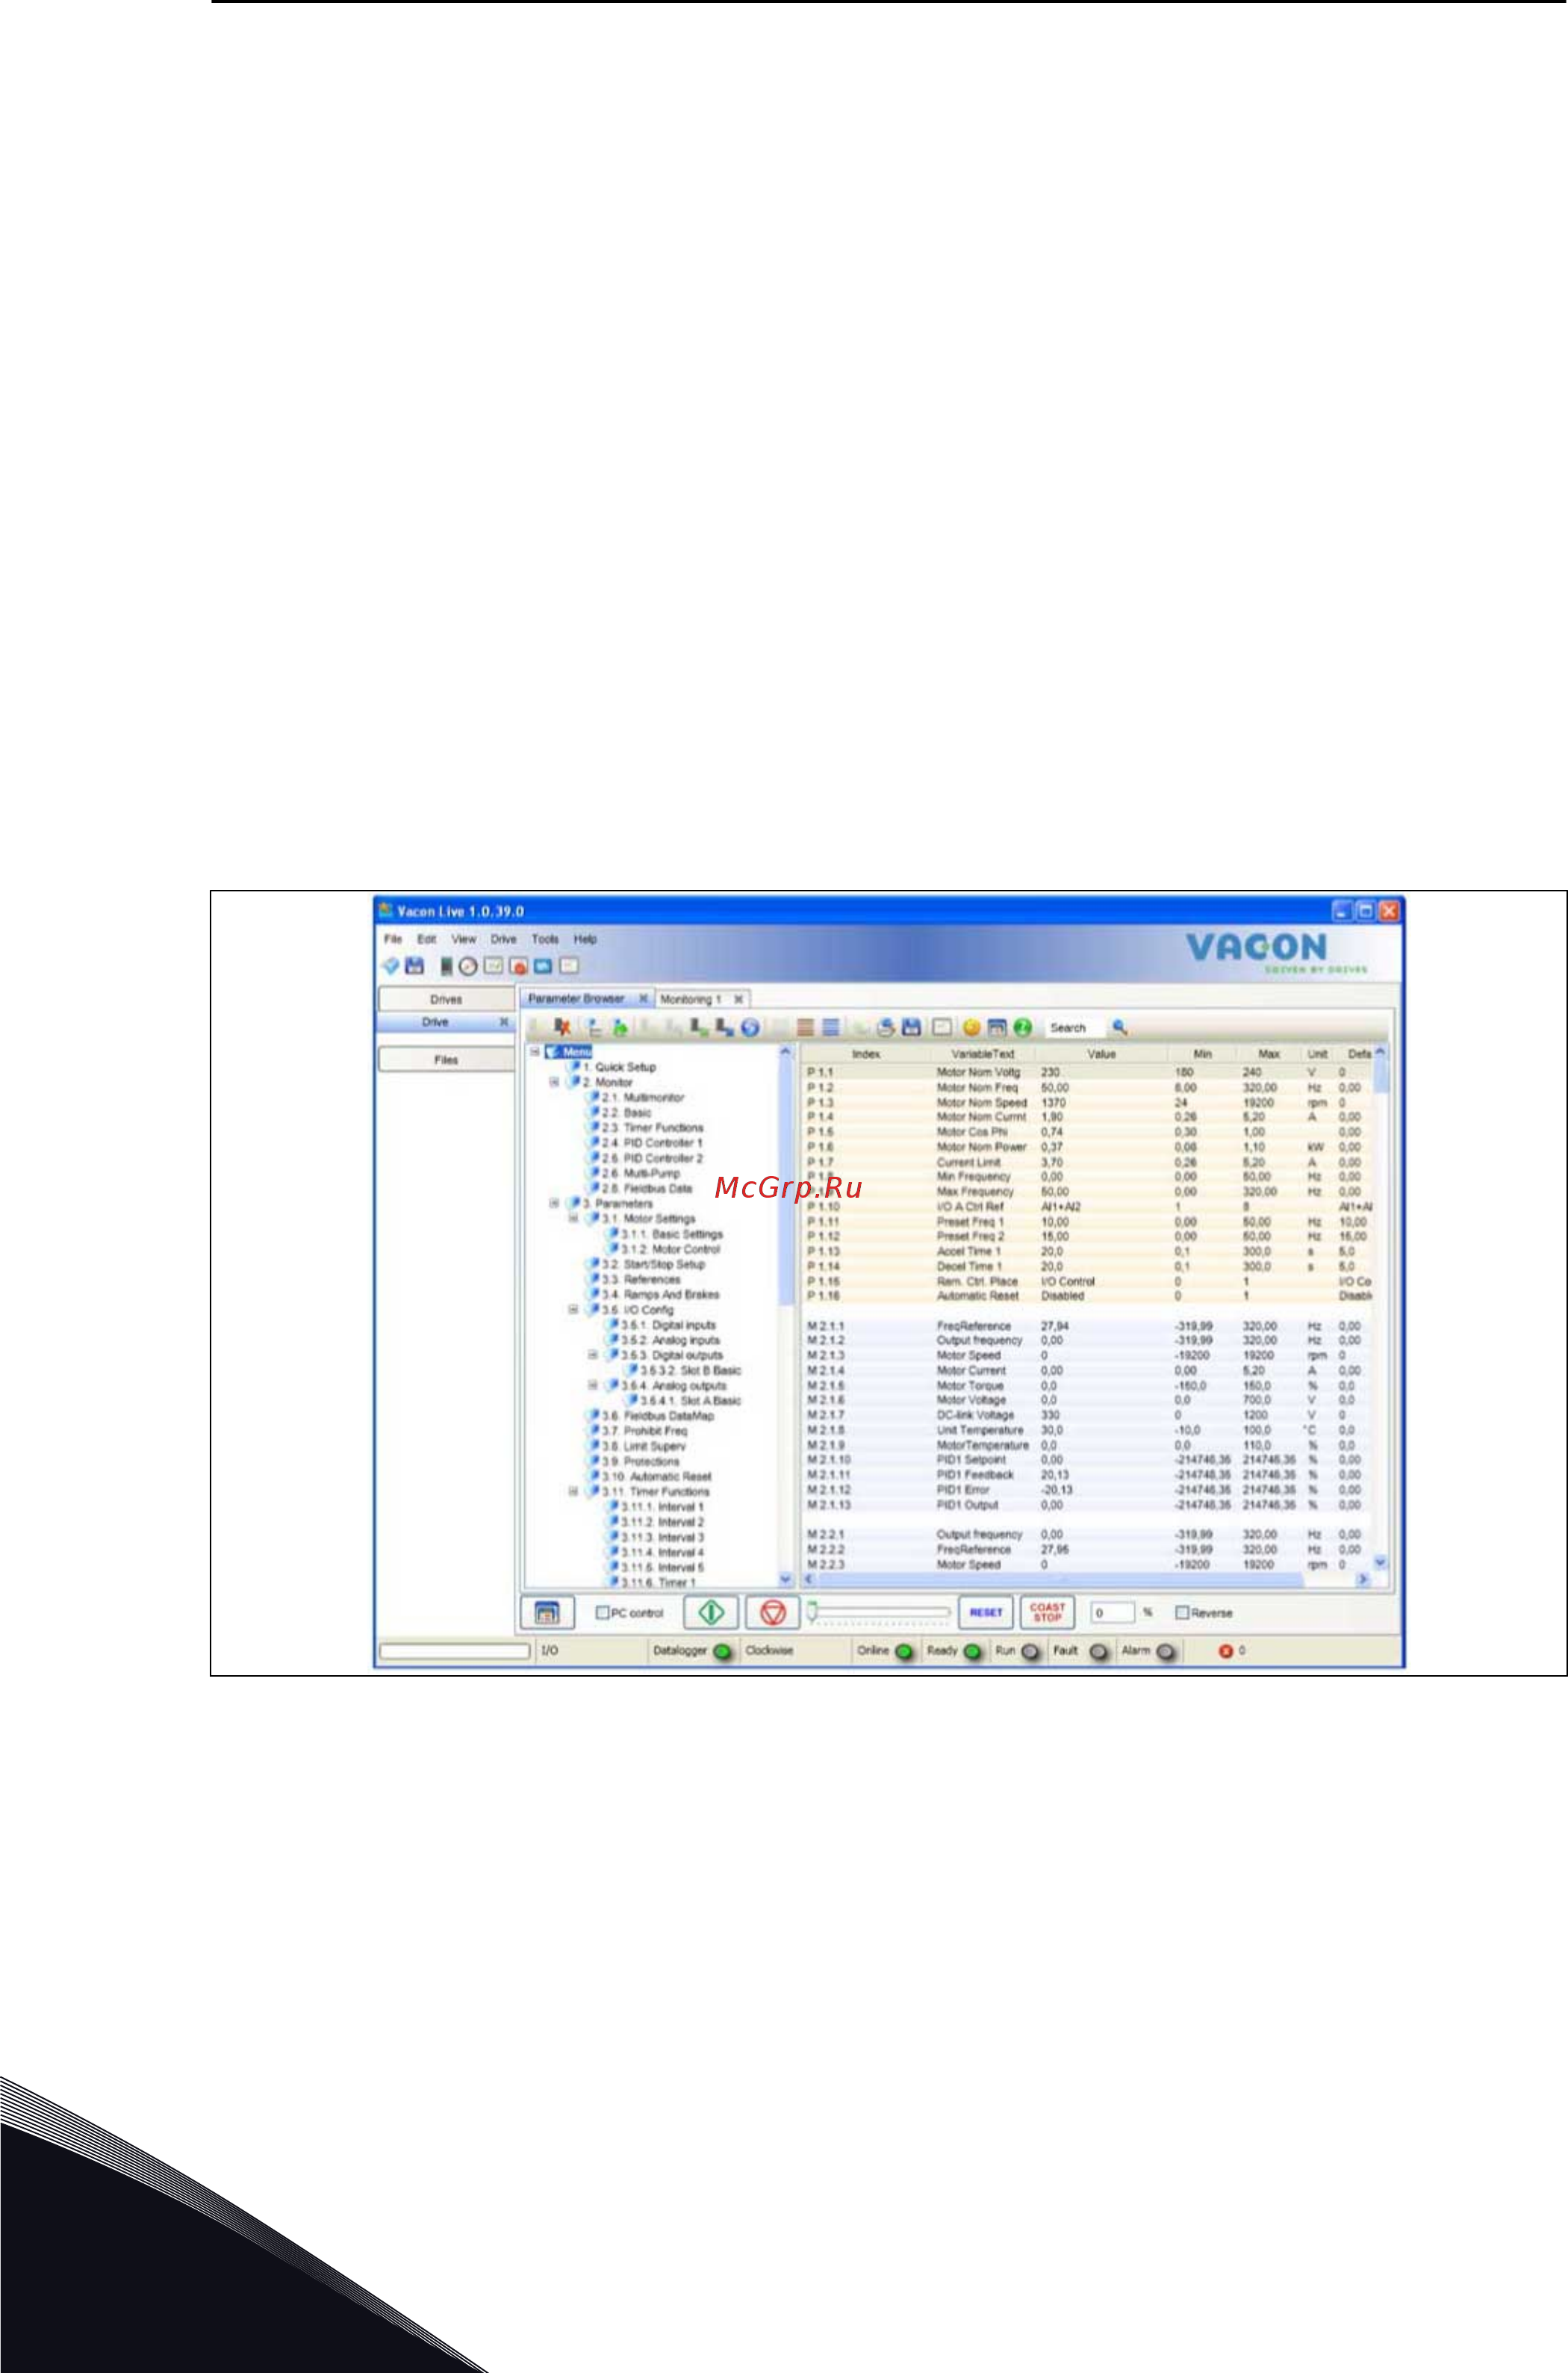The width and height of the screenshot is (1568, 2373).
Task: Click the Value column header
Action: (1101, 1054)
